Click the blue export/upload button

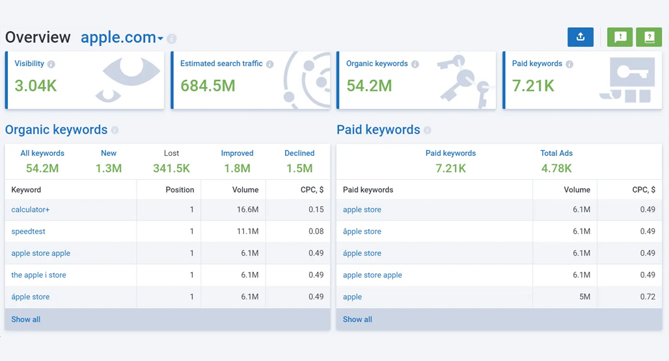pos(580,37)
